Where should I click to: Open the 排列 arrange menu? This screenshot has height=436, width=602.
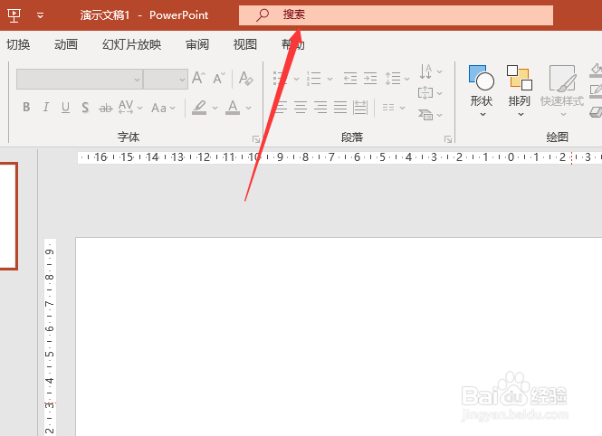(x=519, y=91)
